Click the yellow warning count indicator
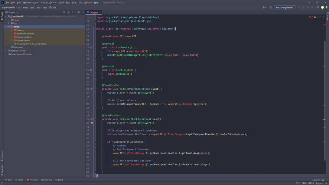 point(316,17)
